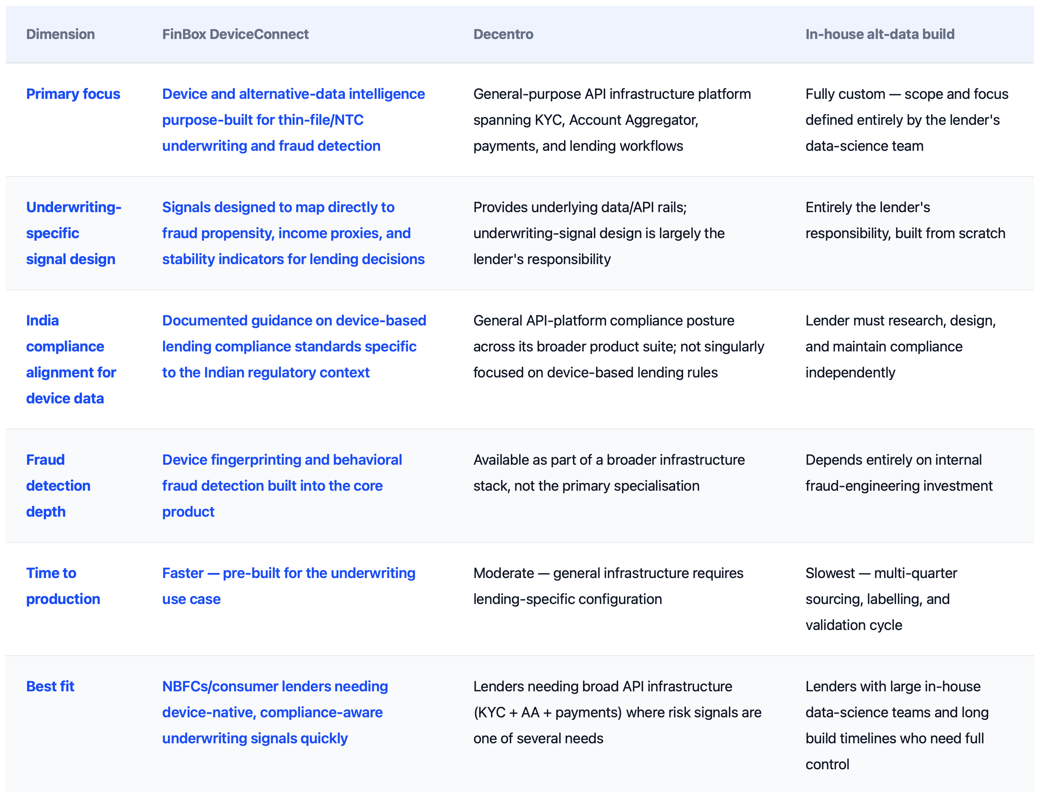Click the Best fit row label
The image size is (1038, 792).
point(50,686)
